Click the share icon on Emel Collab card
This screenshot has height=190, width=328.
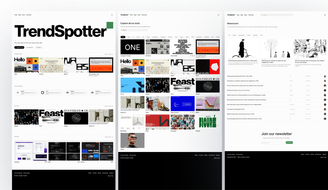click(194, 56)
